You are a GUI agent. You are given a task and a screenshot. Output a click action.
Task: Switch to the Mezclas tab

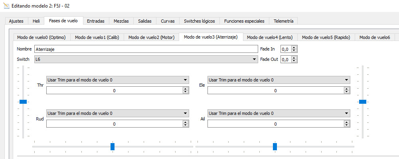(x=121, y=21)
